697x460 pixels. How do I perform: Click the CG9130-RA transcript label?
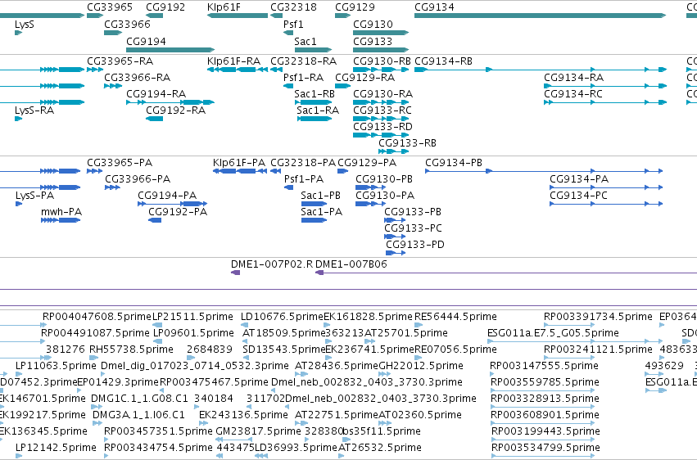(x=382, y=93)
